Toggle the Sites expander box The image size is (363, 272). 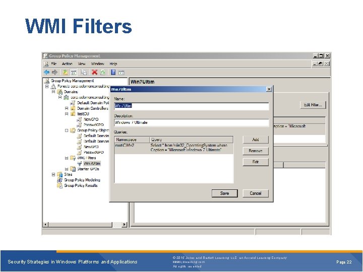53,174
